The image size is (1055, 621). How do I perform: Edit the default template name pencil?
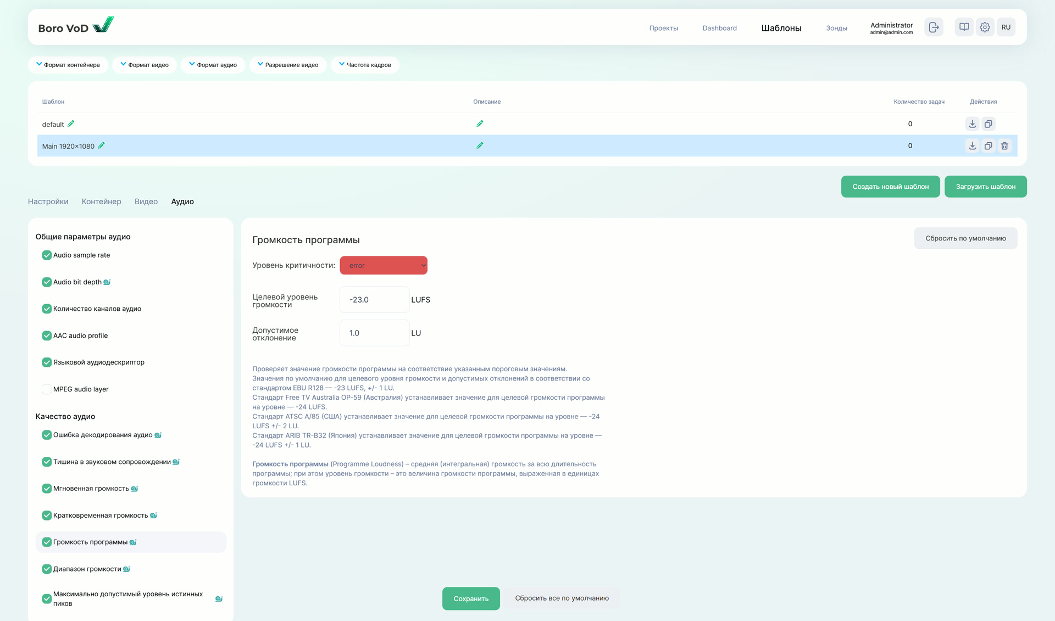click(x=71, y=124)
